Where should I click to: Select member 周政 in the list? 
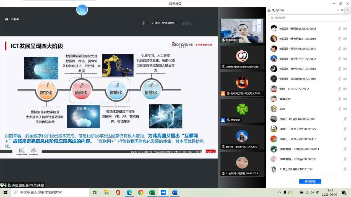pos(282,109)
